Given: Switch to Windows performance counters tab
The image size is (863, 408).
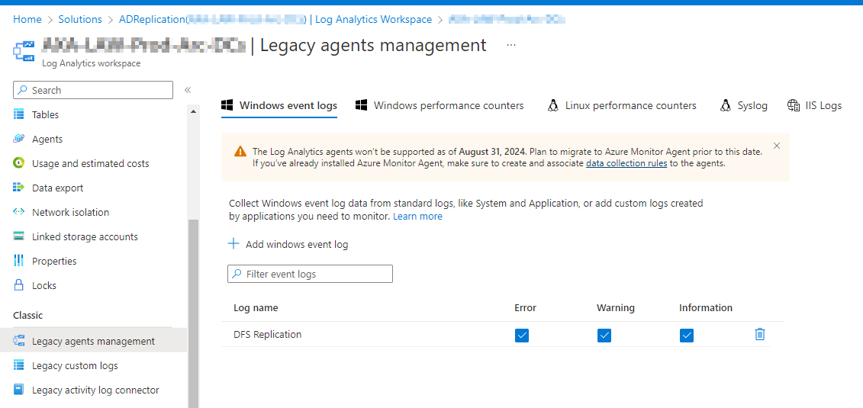Looking at the screenshot, I should (440, 105).
